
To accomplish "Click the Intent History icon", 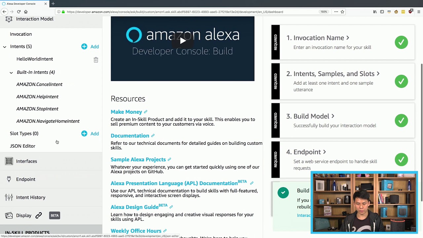I will click(9, 197).
